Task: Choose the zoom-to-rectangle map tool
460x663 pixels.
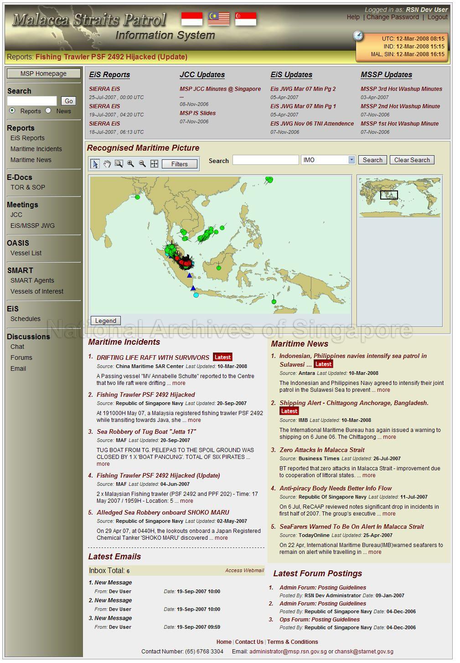Action: (119, 164)
